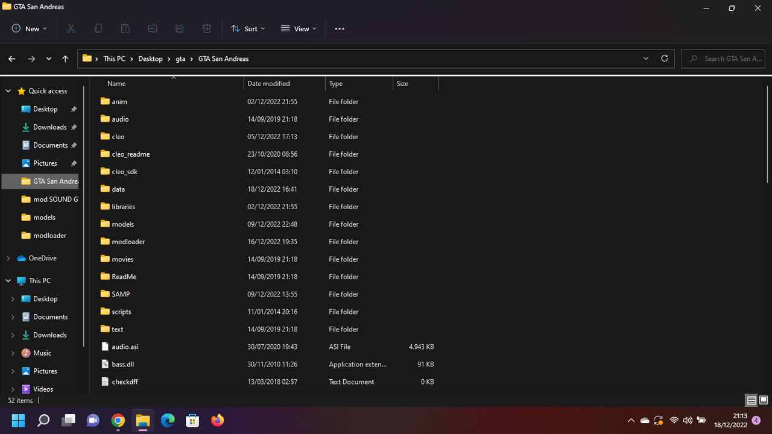The image size is (772, 434).
Task: Expand Videos under This PC
Action: (x=13, y=389)
